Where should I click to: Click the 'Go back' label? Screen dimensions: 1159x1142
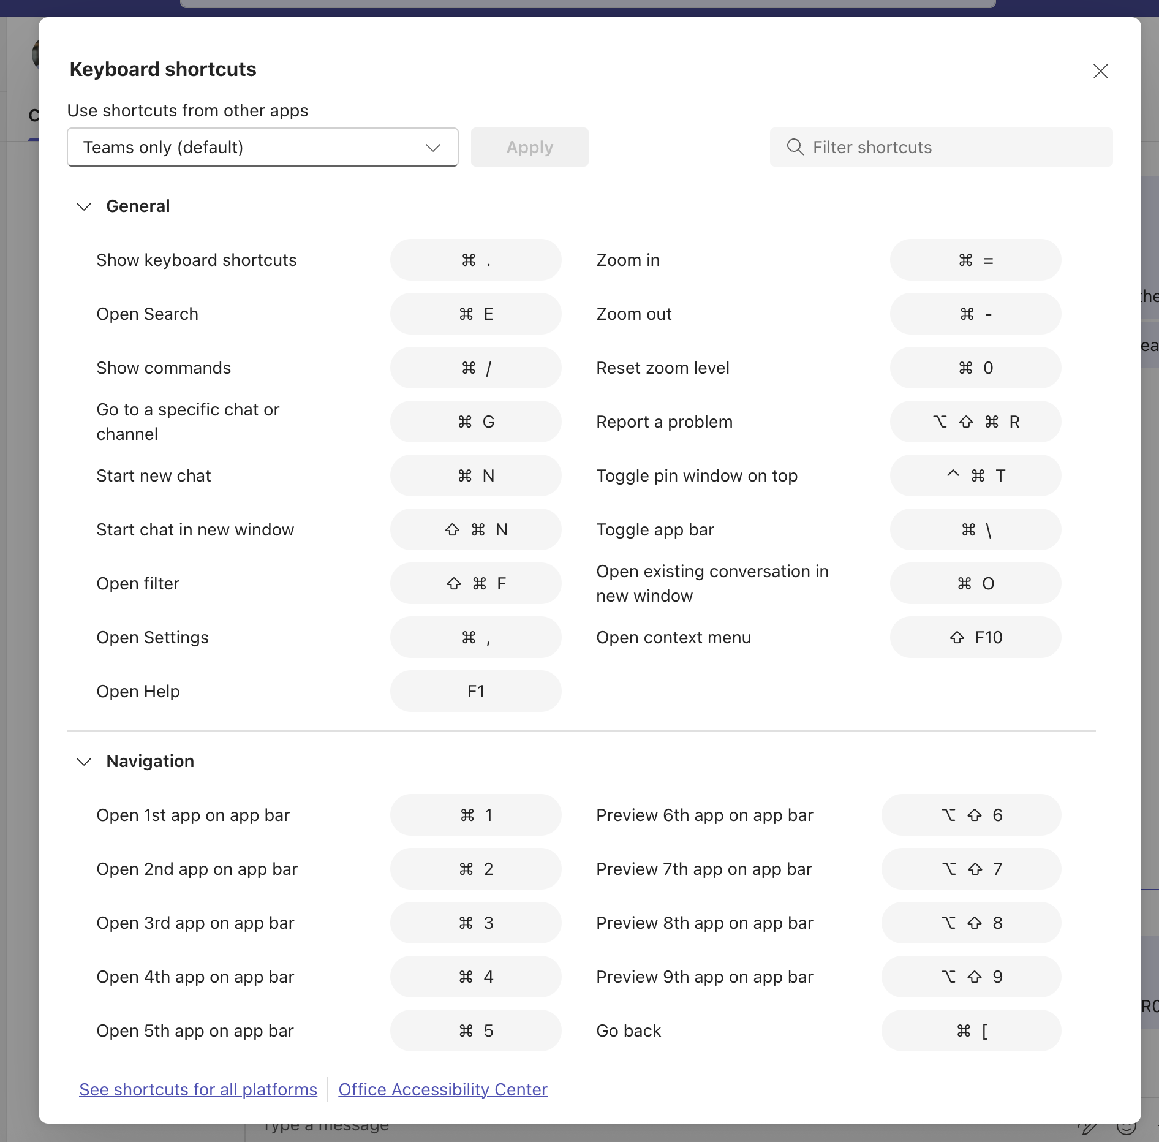[629, 1030]
